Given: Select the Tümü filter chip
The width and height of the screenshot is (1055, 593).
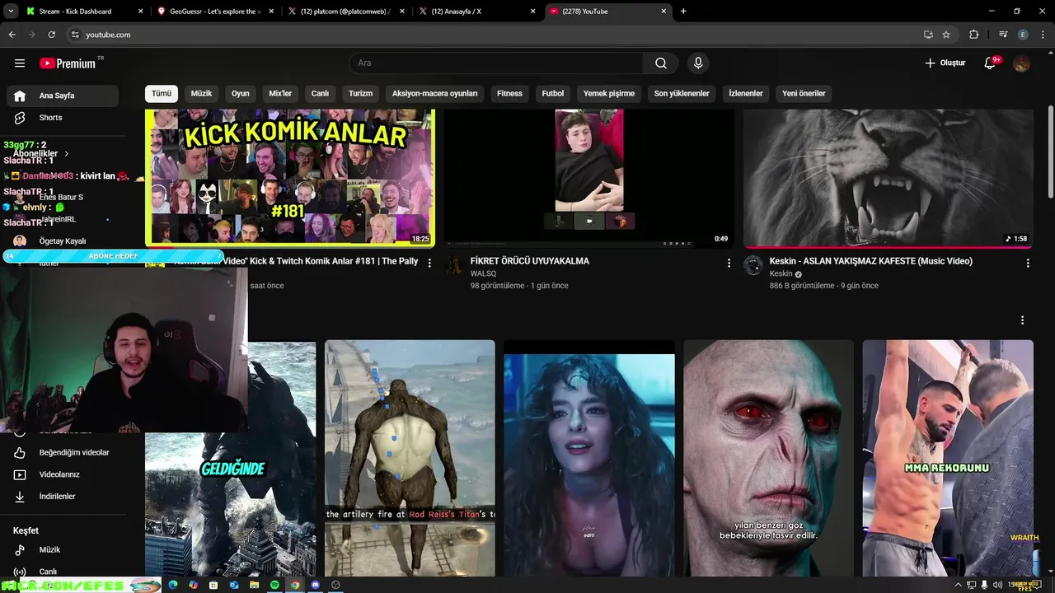Looking at the screenshot, I should pos(162,93).
